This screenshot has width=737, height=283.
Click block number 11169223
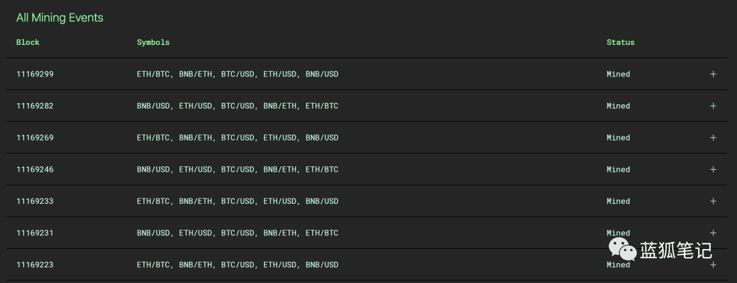click(35, 265)
